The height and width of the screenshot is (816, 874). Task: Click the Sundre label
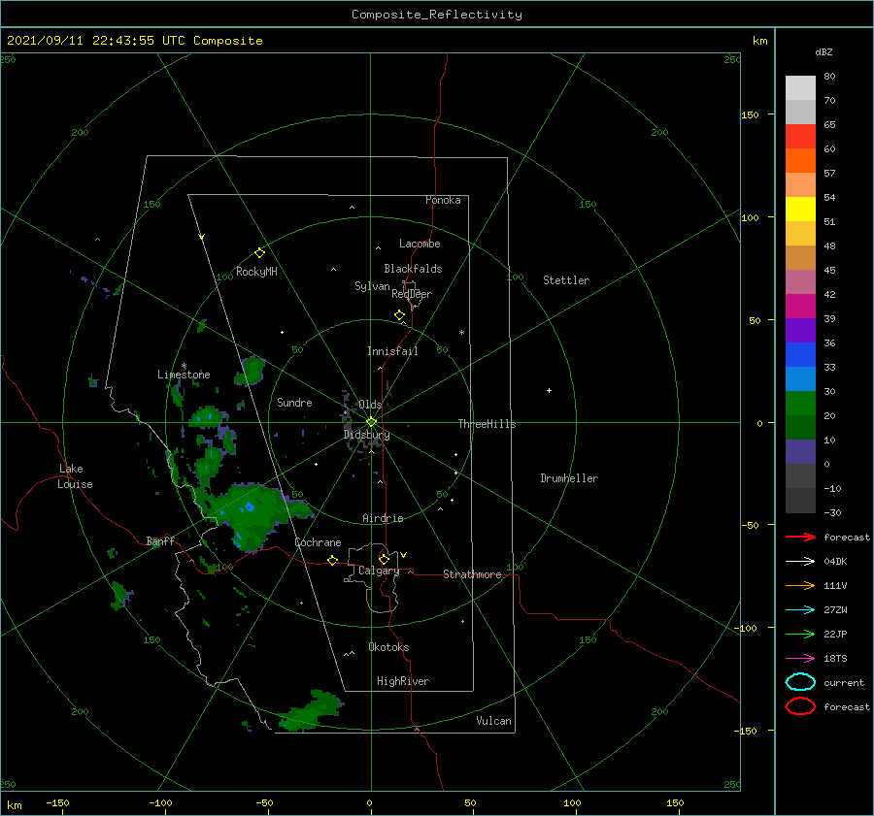[294, 402]
